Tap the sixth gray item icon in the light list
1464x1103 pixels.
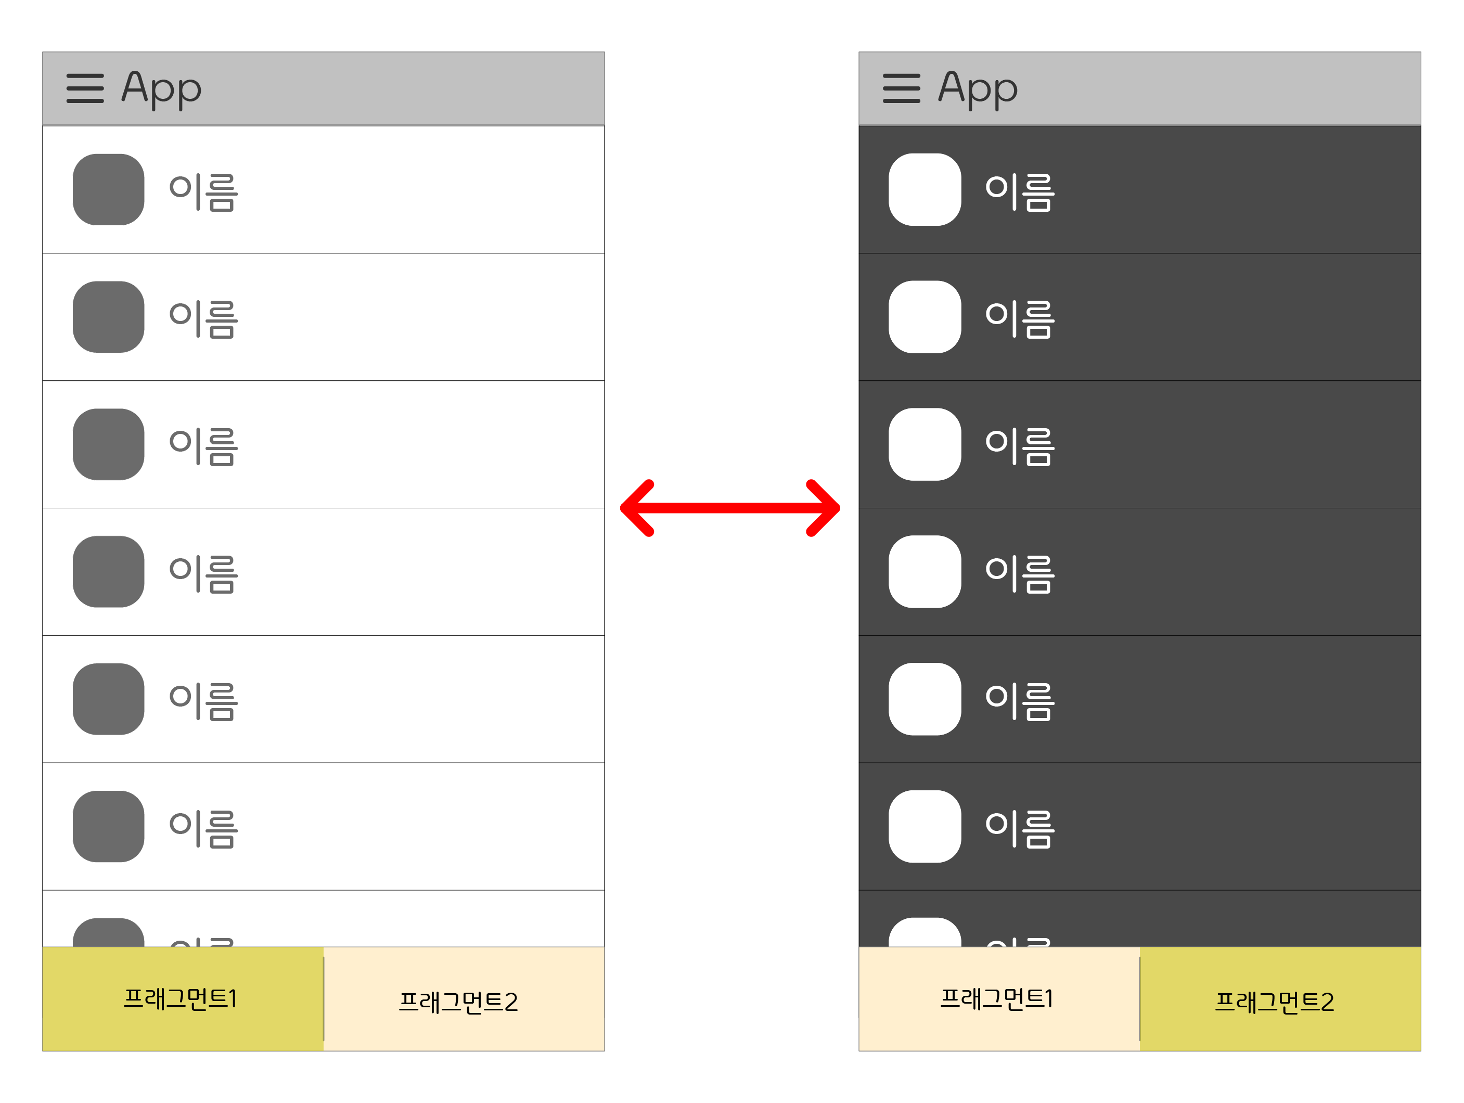(109, 826)
